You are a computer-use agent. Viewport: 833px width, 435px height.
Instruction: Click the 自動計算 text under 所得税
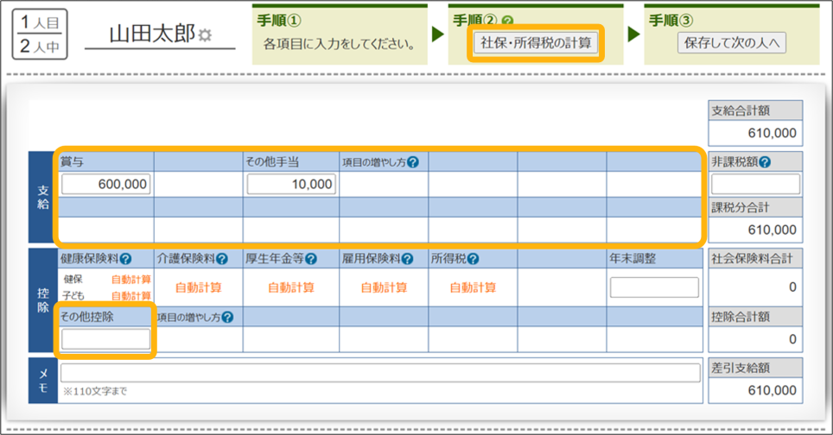473,287
